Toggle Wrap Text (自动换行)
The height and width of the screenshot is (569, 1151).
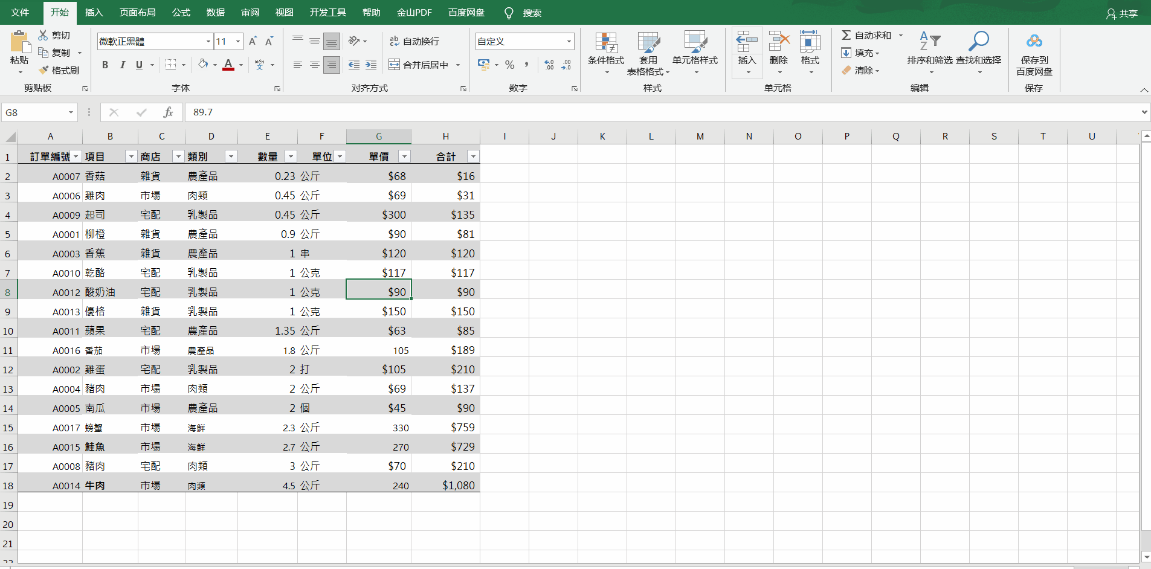[x=414, y=41]
